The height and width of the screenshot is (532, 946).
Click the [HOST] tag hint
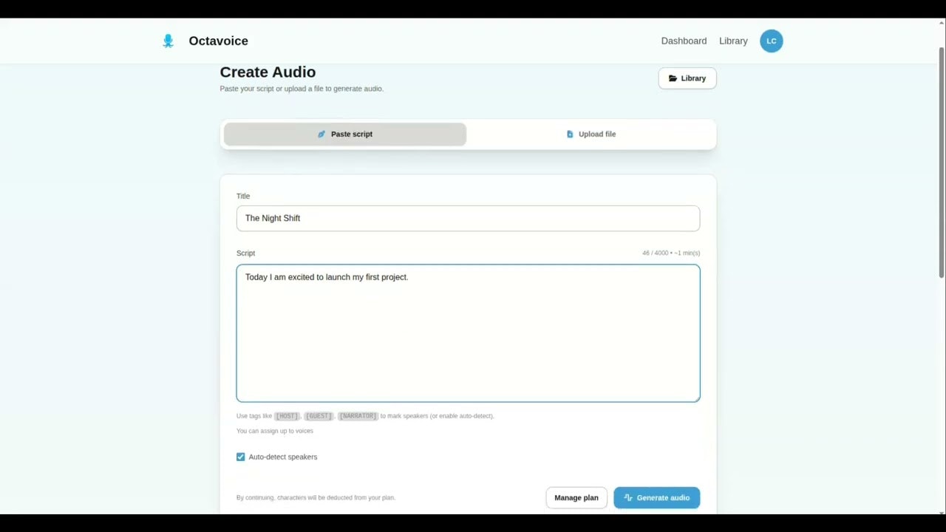[x=287, y=416]
